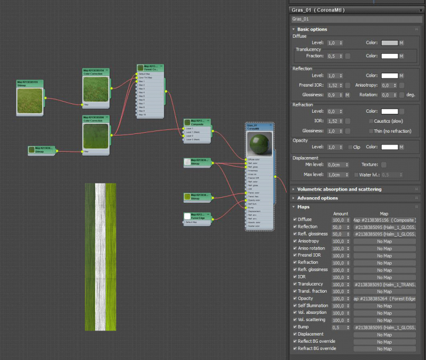Select the upper Color Correction node thumbnail
426x360 pixels.
pos(96,89)
